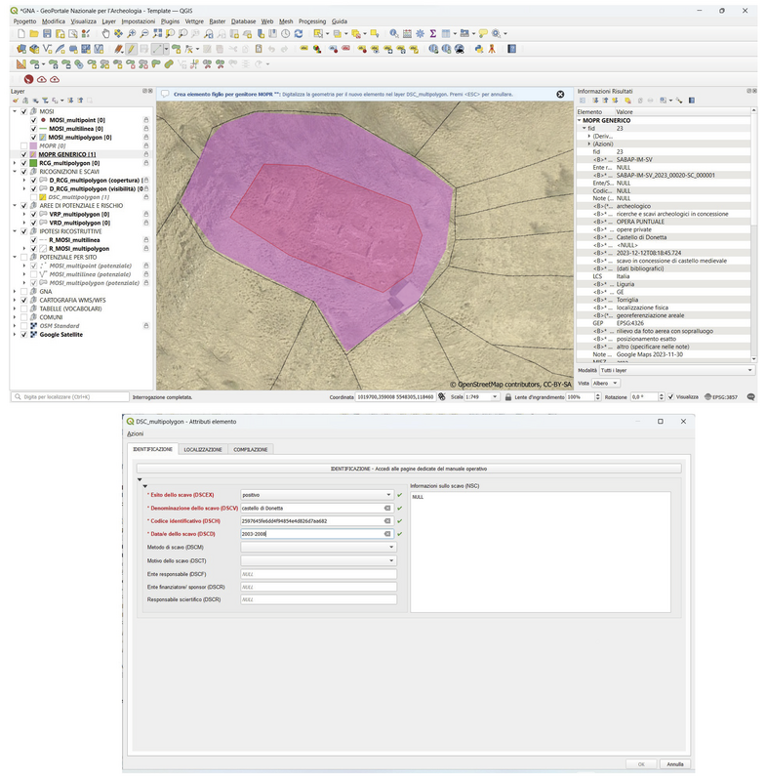Collapse the RICOGNIZIONI E SCAVI group

(15, 172)
